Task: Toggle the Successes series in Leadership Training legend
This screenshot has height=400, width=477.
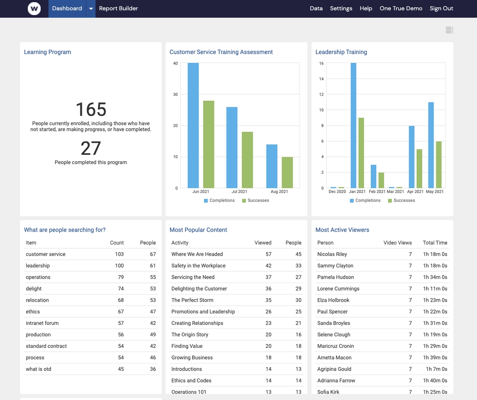Action: pyautogui.click(x=389, y=200)
